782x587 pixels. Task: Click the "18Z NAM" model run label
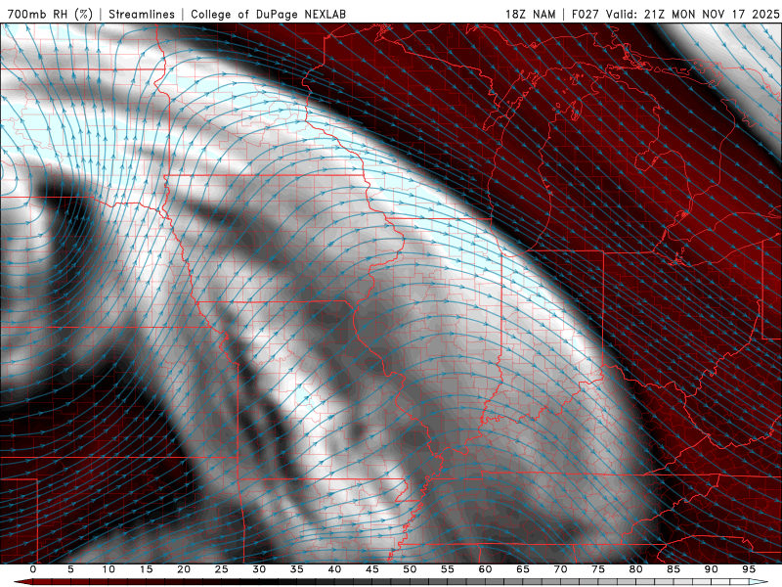(x=531, y=14)
